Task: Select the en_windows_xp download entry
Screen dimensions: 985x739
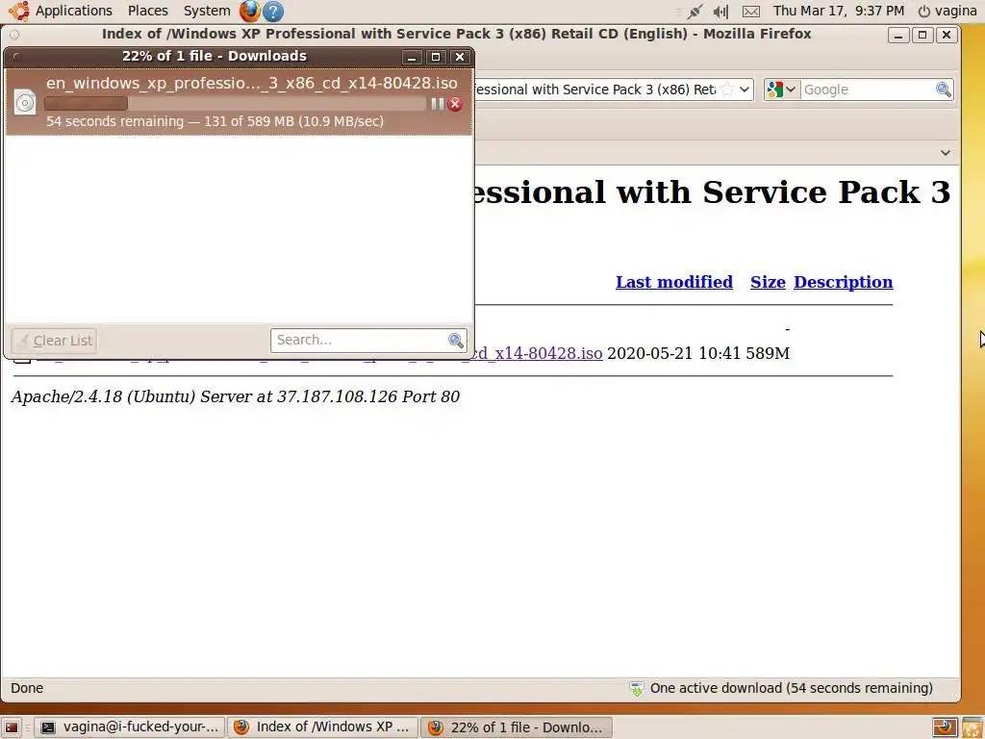Action: 239,102
